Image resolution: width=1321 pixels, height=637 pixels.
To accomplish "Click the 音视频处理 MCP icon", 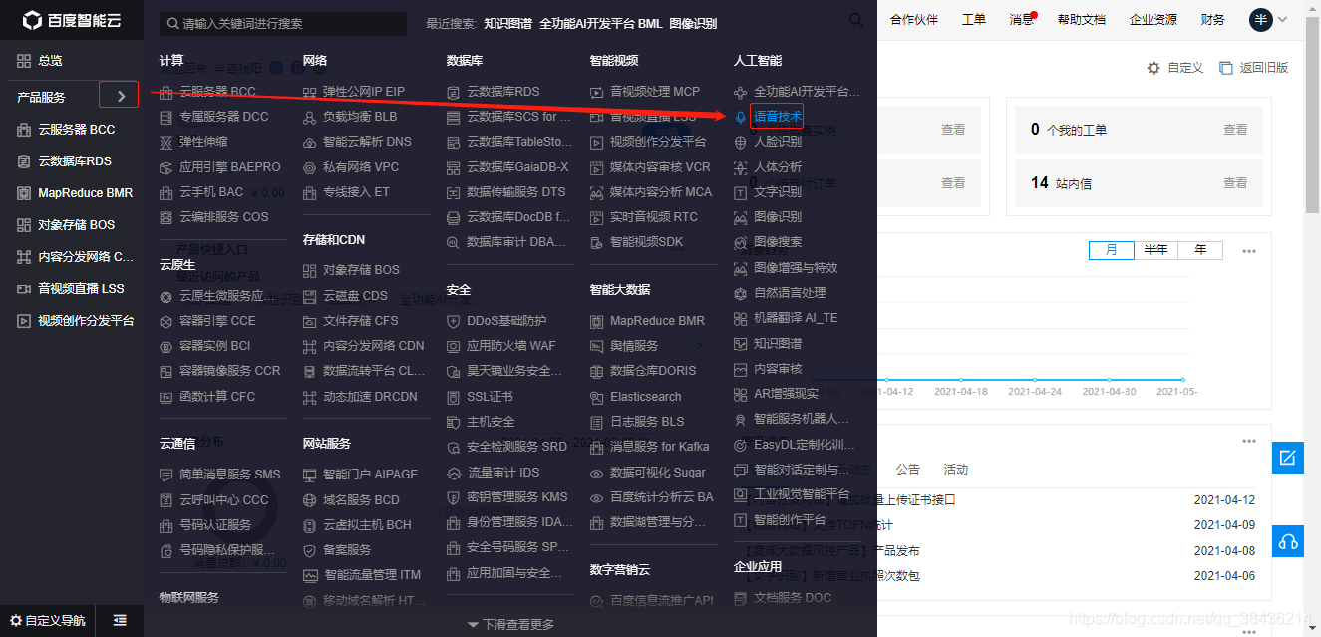I will tap(596, 92).
